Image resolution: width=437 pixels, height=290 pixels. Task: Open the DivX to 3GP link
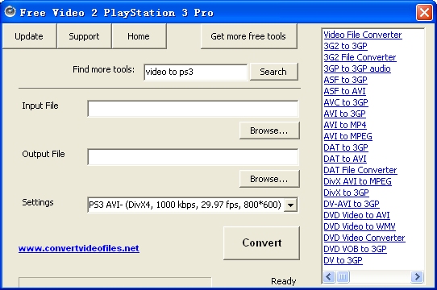346,193
